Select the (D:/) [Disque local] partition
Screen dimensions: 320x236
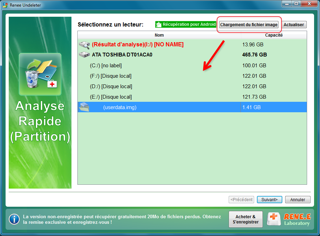pos(192,86)
